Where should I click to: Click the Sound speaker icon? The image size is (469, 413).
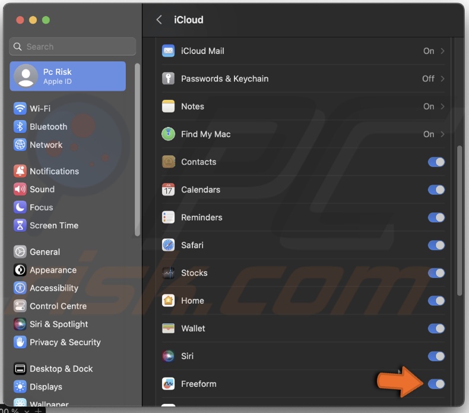[20, 189]
